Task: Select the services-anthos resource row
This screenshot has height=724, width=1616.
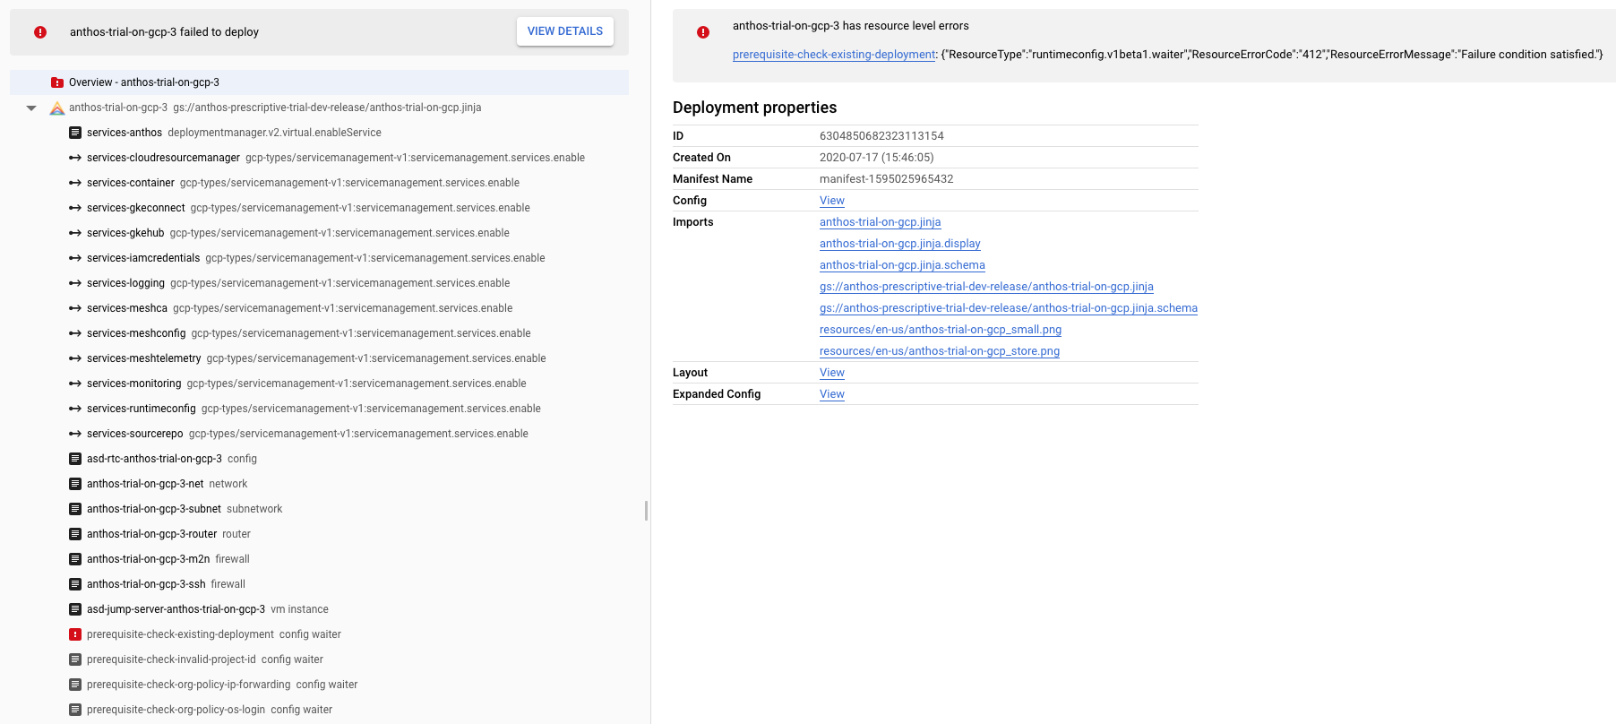Action: pyautogui.click(x=319, y=133)
